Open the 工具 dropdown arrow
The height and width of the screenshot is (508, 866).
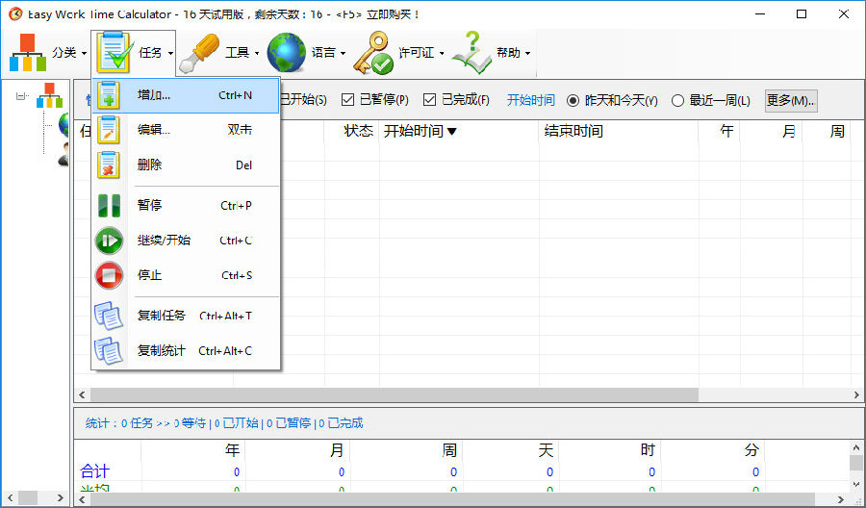coord(257,53)
